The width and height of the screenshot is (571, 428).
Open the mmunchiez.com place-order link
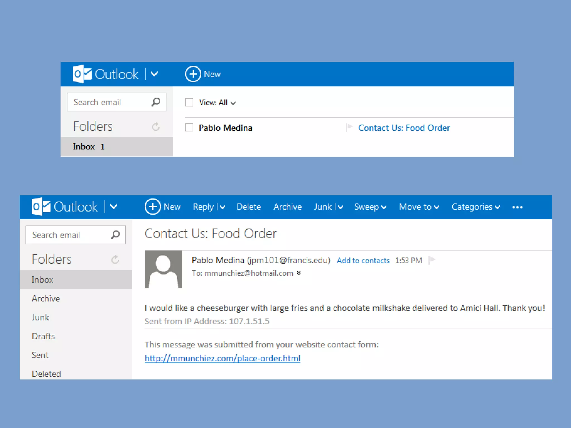point(222,358)
